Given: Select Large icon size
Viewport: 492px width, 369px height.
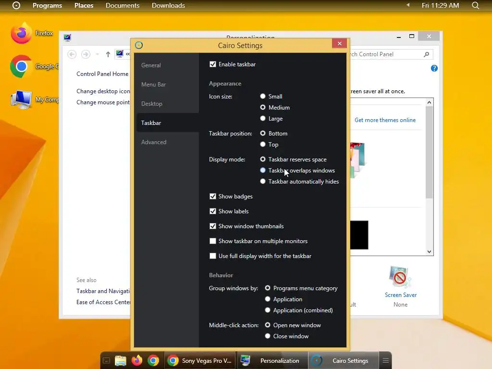Looking at the screenshot, I should click(x=263, y=118).
